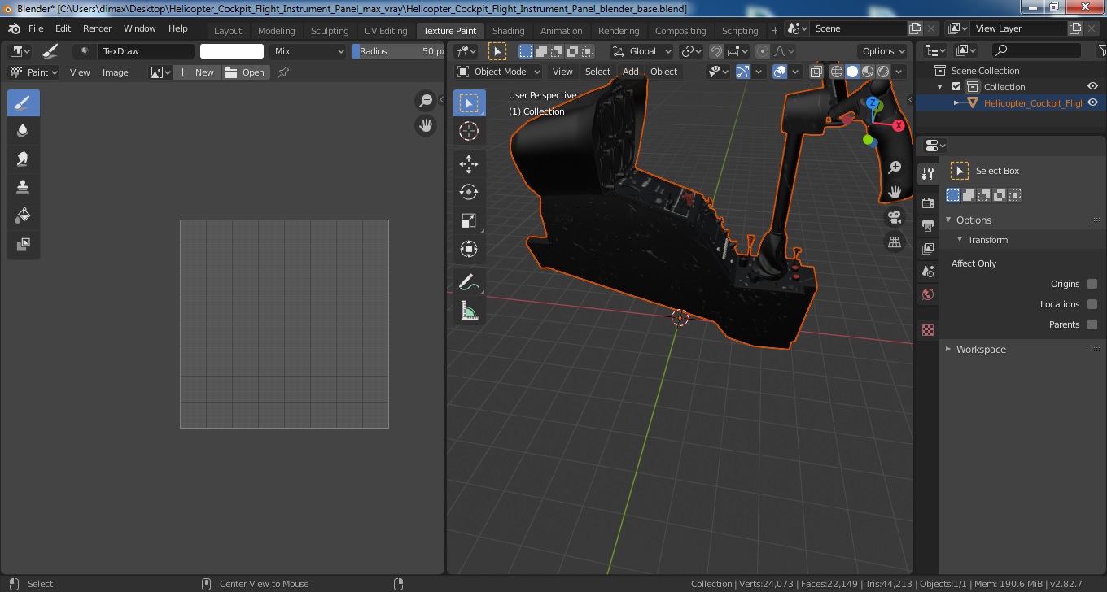The image size is (1107, 592).
Task: Enable the Origins checkbox
Action: click(x=1092, y=284)
